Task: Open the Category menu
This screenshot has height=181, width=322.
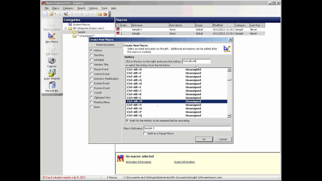Action: 68,8
